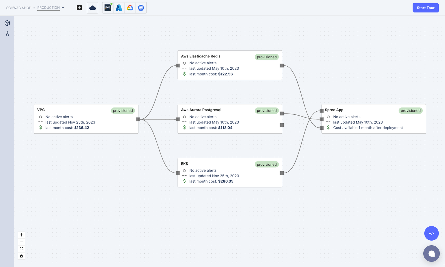Click the fit view control

[x=21, y=249]
